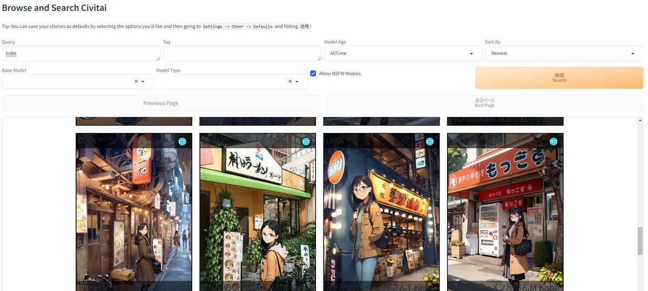
Task: Click the 'Settings -> Other -> Defaults' code text
Action: (238, 26)
